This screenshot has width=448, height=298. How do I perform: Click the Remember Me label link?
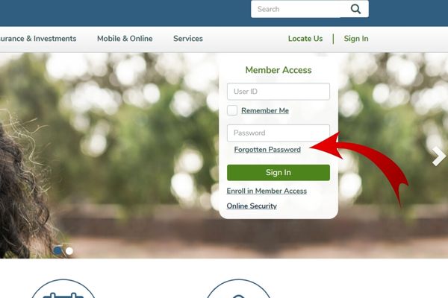(265, 111)
